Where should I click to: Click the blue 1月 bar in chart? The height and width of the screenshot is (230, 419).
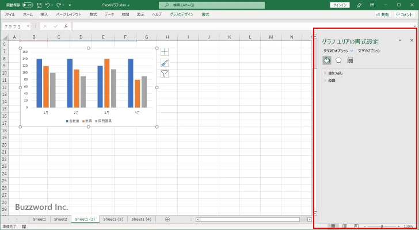(39, 83)
